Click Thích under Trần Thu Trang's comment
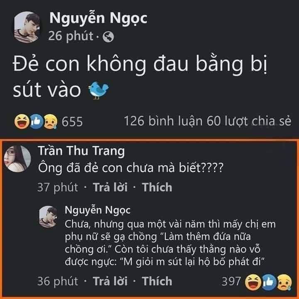The width and height of the screenshot is (299, 299). pos(157,187)
